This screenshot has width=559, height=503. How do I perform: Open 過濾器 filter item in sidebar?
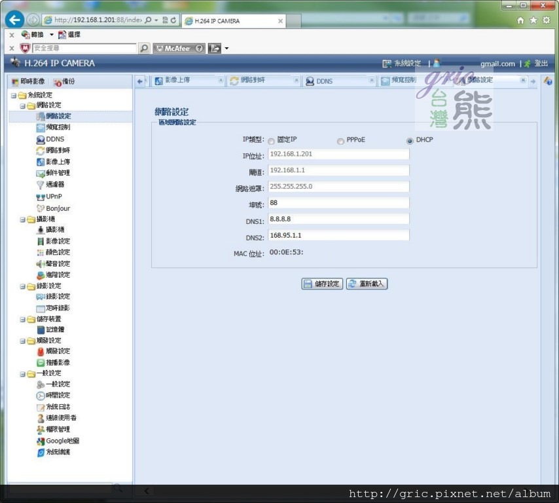pyautogui.click(x=50, y=185)
